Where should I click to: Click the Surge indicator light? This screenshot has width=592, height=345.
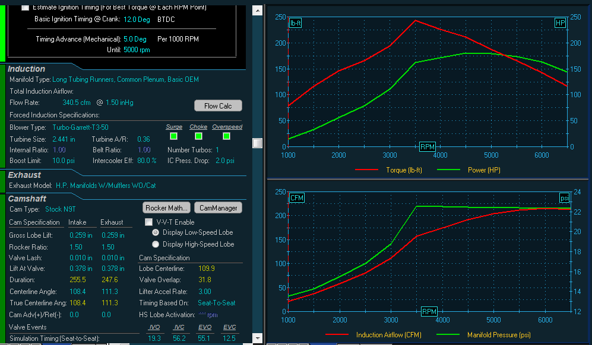173,136
